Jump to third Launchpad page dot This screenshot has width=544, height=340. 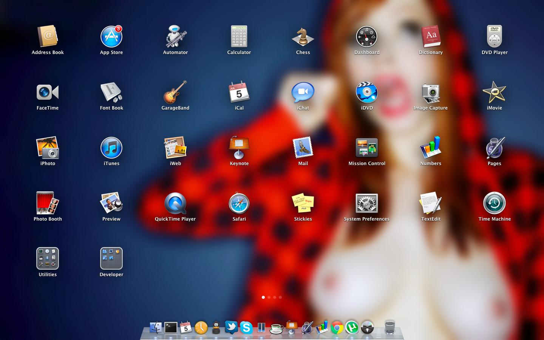click(x=275, y=297)
